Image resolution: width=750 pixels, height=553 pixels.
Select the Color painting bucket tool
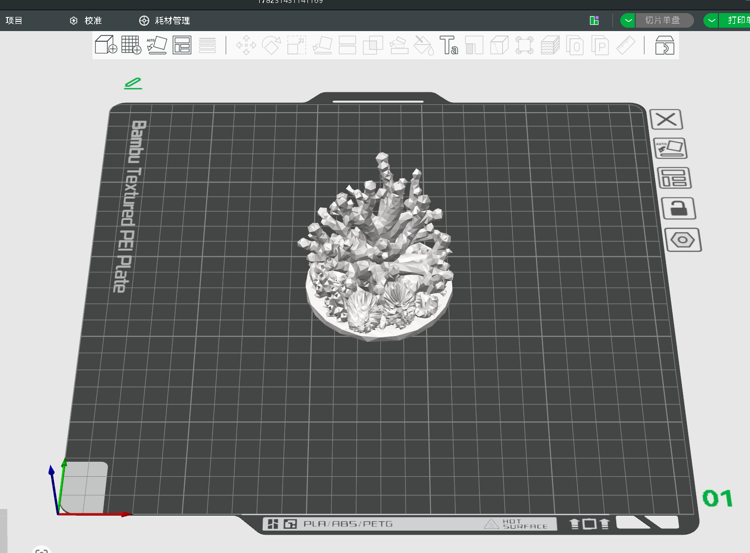pyautogui.click(x=424, y=45)
